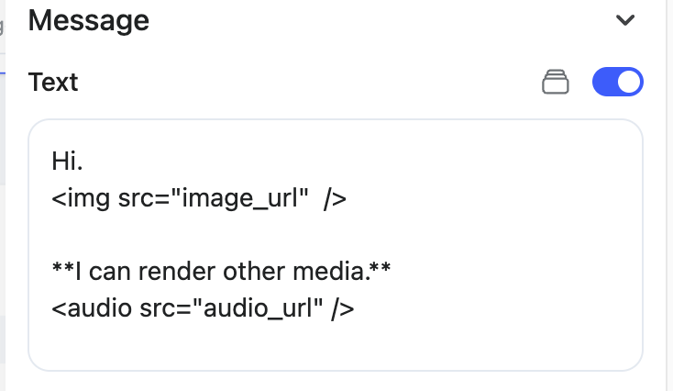673x391 pixels.
Task: Click empty space at bottom of message box
Action: [335, 351]
